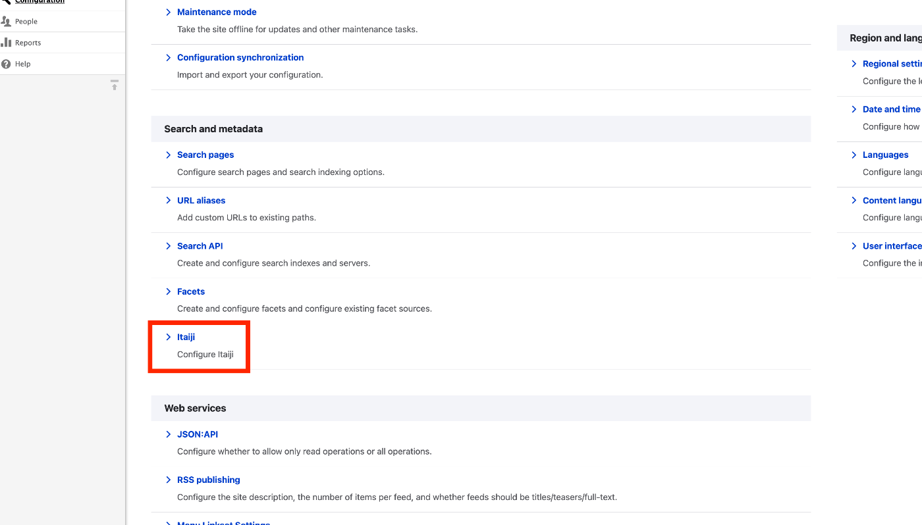Open the JSON:API settings link
This screenshot has width=922, height=525.
click(x=198, y=434)
